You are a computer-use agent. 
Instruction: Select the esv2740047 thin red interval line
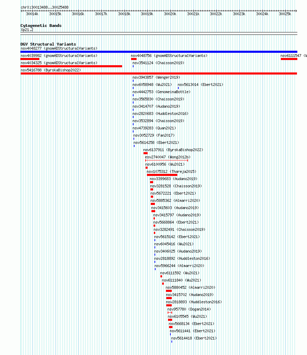[x=167, y=160]
